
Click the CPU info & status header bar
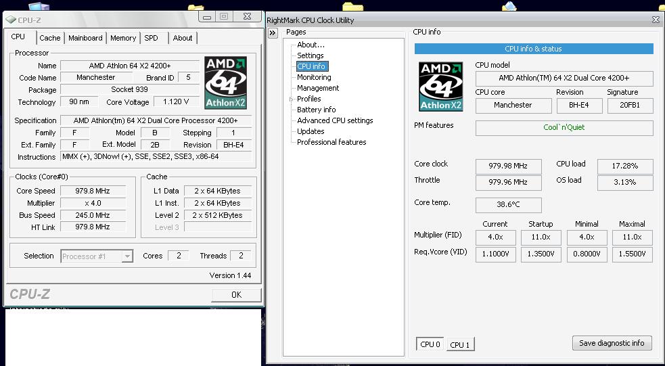coord(534,49)
